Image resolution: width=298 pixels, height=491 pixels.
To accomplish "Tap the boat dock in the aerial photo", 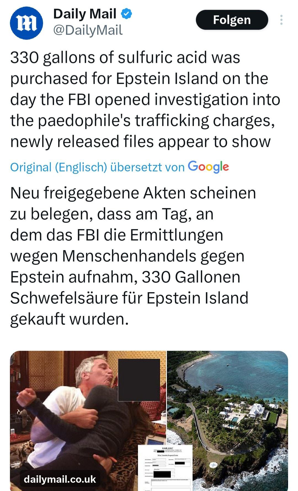I will tap(219, 388).
